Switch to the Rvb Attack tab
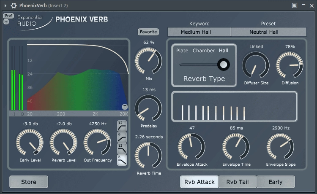This screenshot has height=194, width=317. [x=199, y=182]
